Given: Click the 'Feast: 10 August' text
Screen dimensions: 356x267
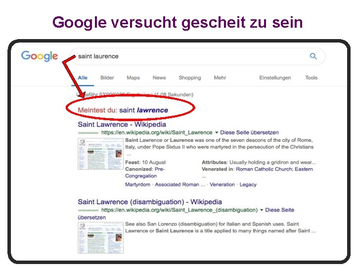Looking at the screenshot, I should (145, 162).
